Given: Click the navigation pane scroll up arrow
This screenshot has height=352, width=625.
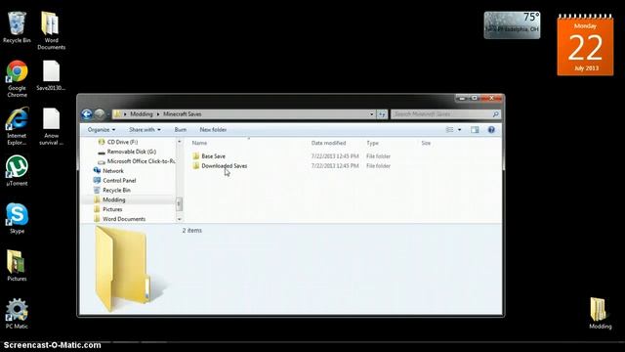Looking at the screenshot, I should [179, 142].
